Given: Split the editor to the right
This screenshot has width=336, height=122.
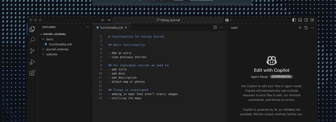Looking at the screenshot, I should point(215,27).
